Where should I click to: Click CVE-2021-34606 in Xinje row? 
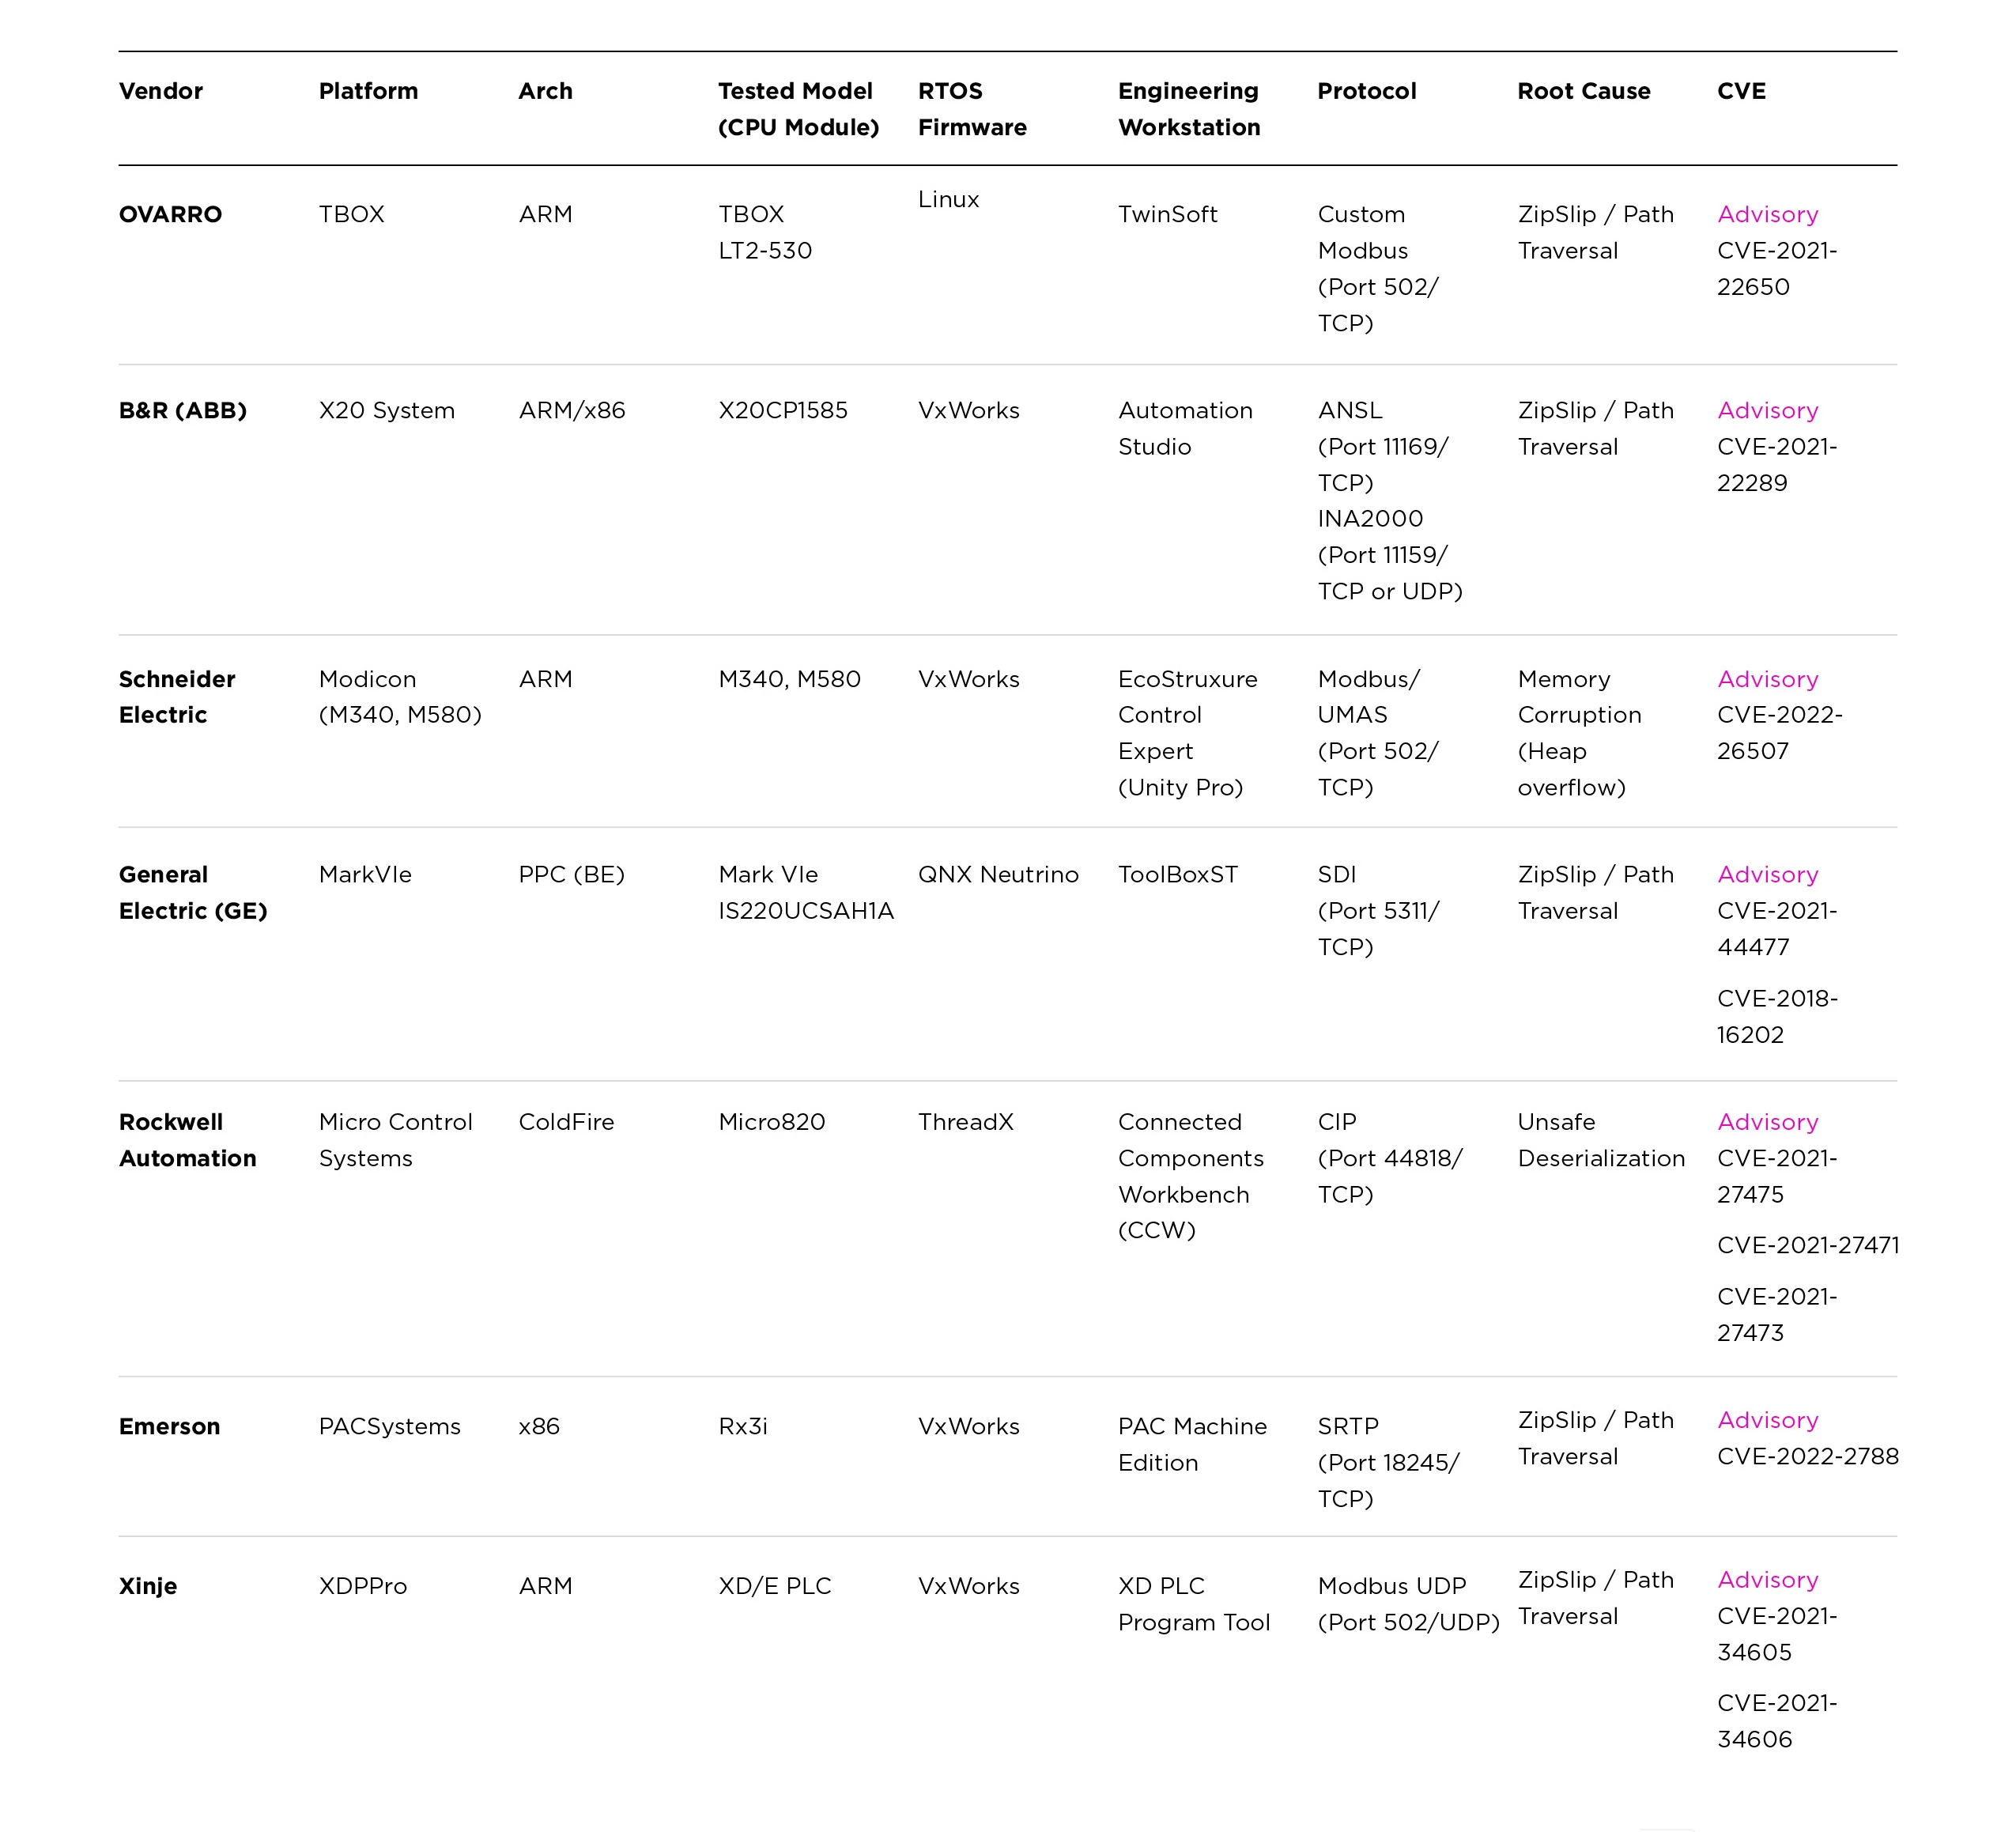pos(1776,1721)
